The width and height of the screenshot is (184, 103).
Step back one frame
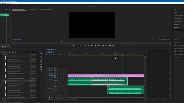point(88,46)
